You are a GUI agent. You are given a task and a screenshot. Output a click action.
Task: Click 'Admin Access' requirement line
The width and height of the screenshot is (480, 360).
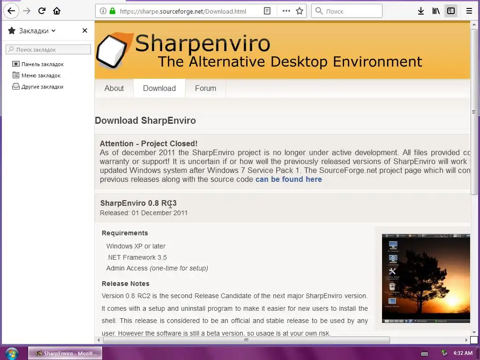(x=157, y=268)
